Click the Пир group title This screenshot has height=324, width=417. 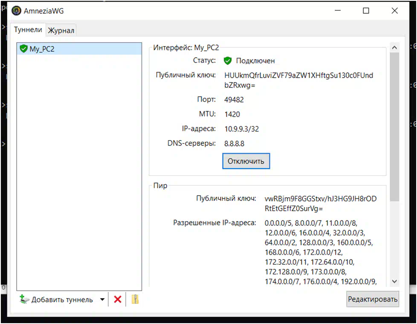coord(160,186)
